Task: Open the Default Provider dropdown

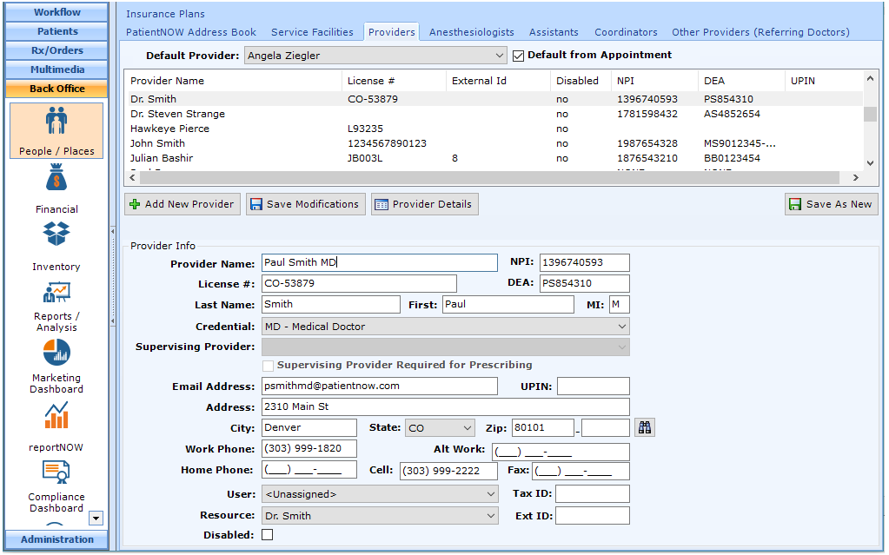Action: 500,55
